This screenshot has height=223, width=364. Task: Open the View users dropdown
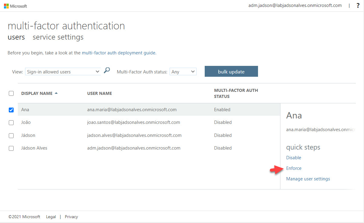click(63, 72)
